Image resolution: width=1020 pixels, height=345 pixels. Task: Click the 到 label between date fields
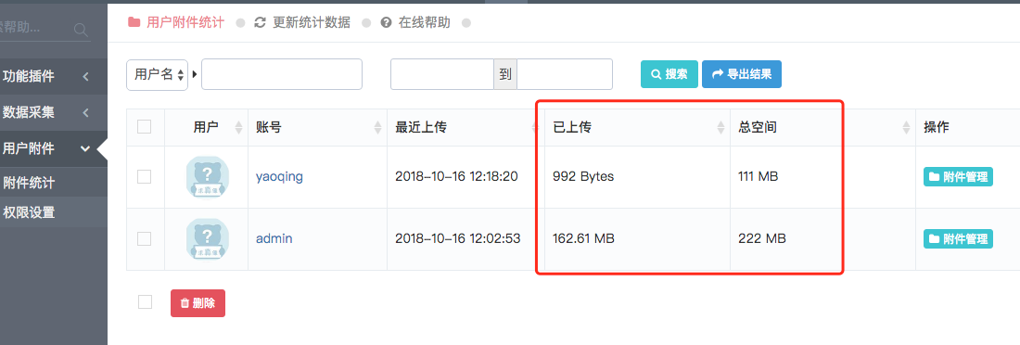click(505, 74)
